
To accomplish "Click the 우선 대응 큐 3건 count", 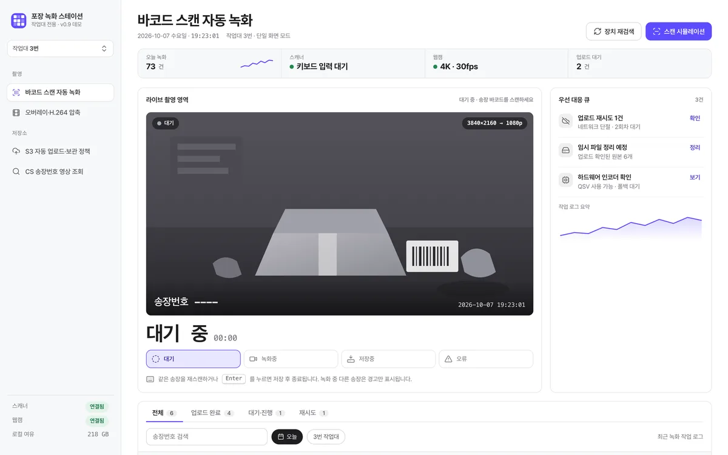I will point(699,99).
